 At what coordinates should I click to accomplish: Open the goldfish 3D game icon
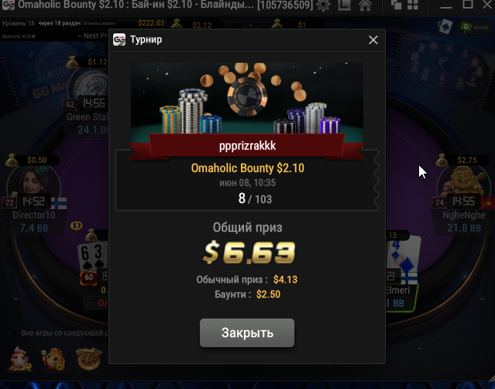click(x=19, y=360)
